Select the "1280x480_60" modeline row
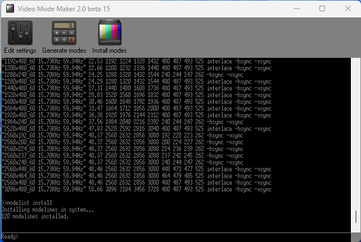361x242 pixels. [x=137, y=81]
